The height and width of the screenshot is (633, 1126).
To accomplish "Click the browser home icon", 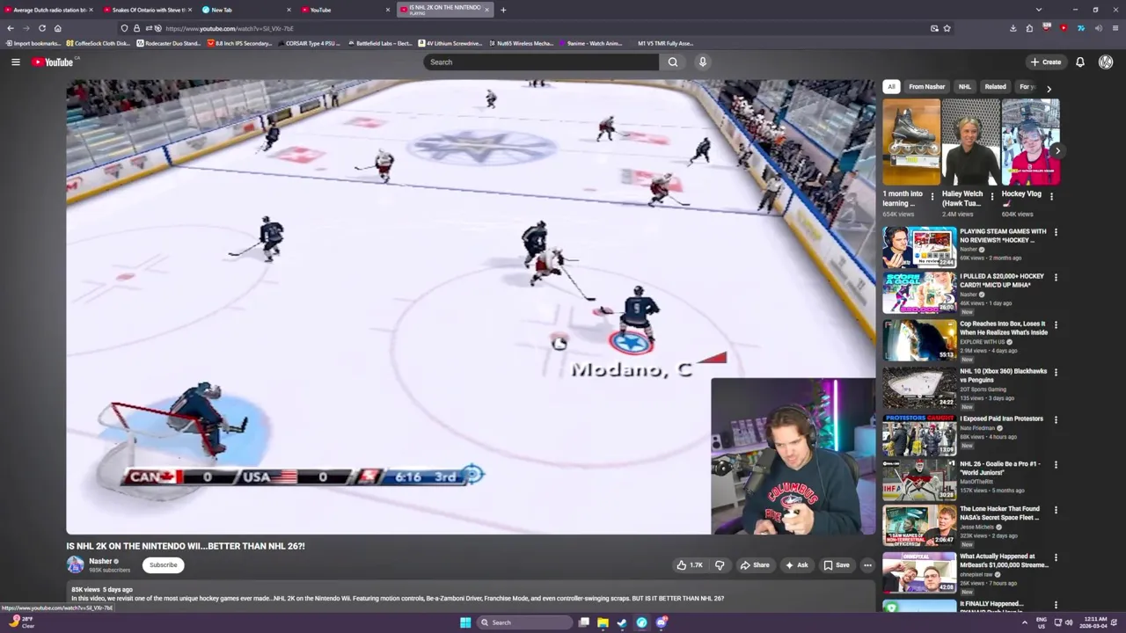I will point(57,28).
